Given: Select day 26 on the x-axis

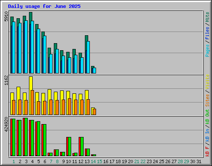Looking at the screenshot, I should pyautogui.click(x=168, y=161).
